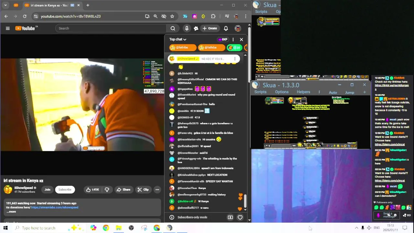Click the zoom magnifier in the address bar
Screen dimensions: 414x233
tap(155, 16)
